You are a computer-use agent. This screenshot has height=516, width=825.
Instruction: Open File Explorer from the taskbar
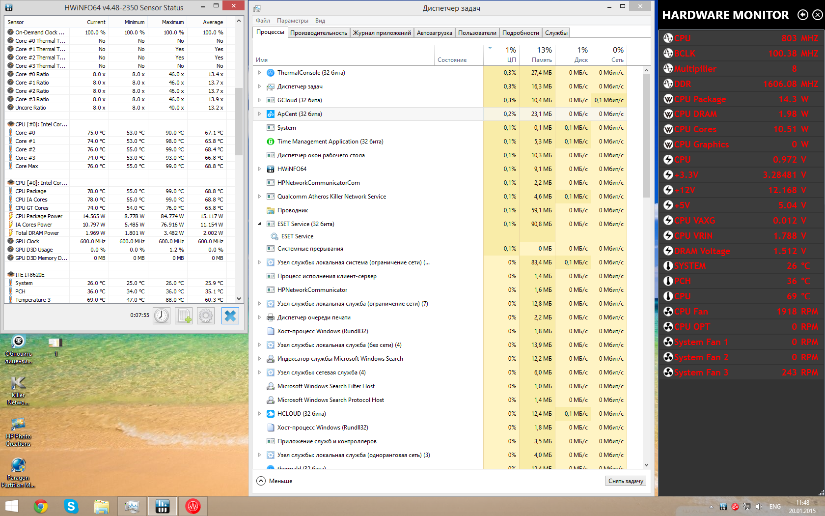102,506
